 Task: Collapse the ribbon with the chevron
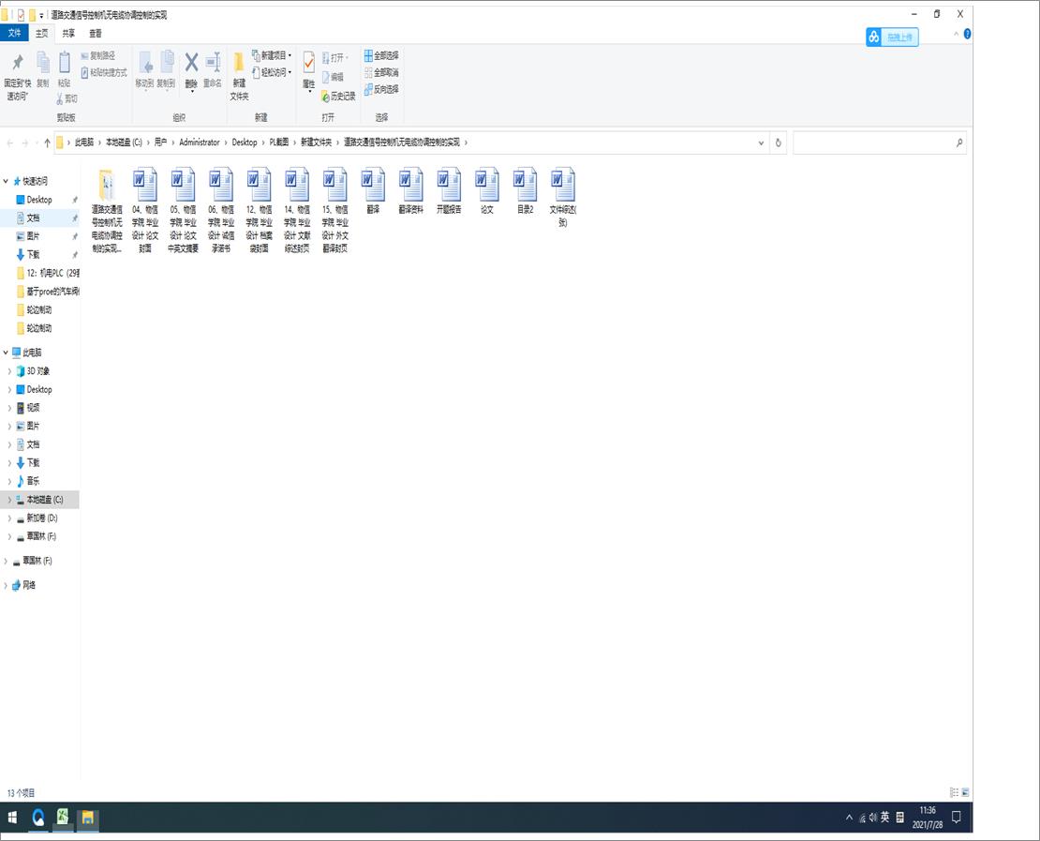956,34
